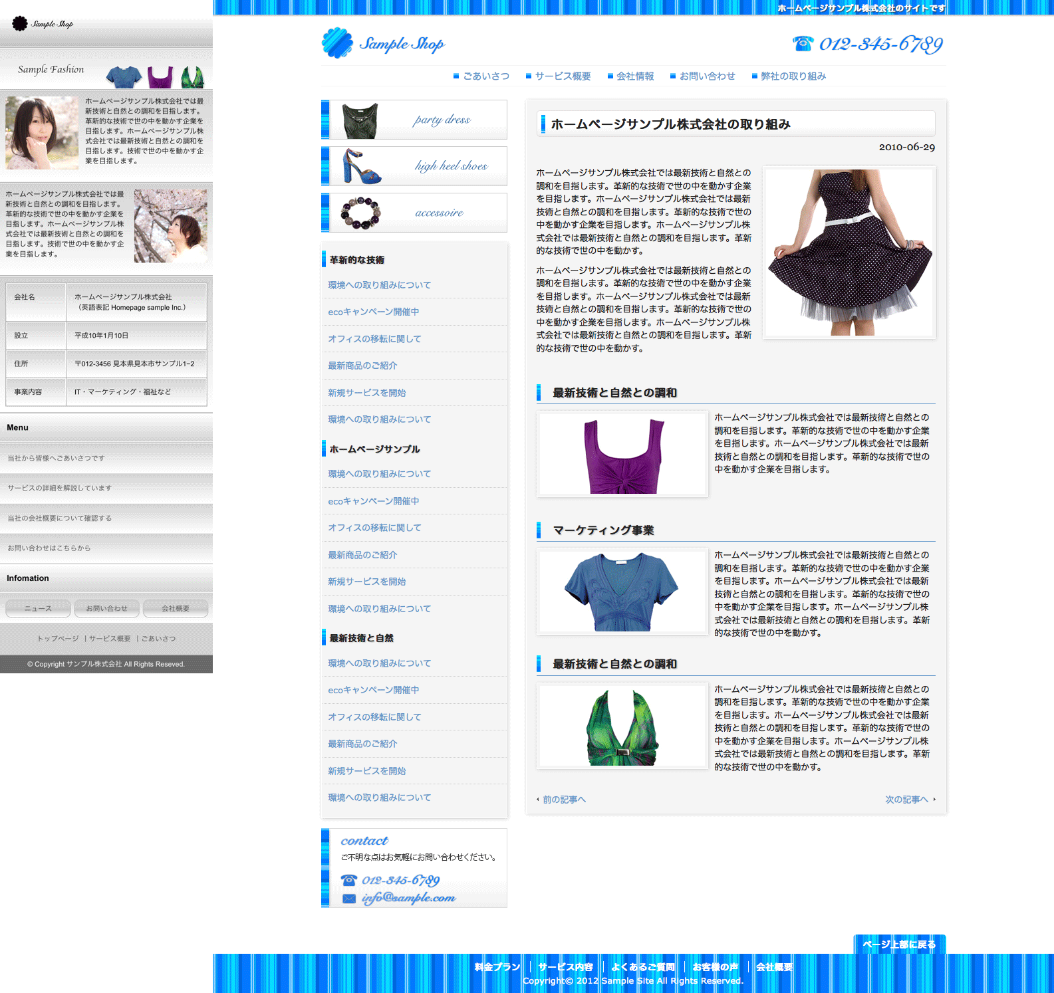This screenshot has height=993, width=1054.
Task: Click the telephone icon in the header
Action: coord(803,44)
